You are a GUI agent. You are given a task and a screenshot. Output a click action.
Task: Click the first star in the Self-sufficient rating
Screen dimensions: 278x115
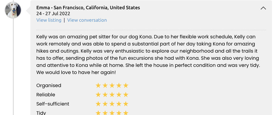pyautogui.click(x=98, y=104)
